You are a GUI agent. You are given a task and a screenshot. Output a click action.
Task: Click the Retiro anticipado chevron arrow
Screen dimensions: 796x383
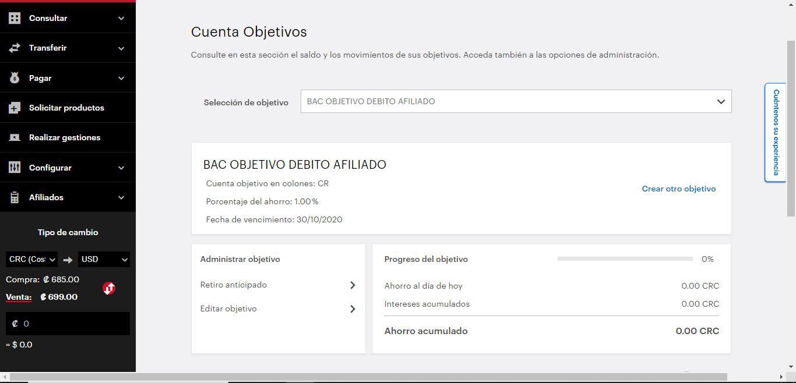coord(353,285)
